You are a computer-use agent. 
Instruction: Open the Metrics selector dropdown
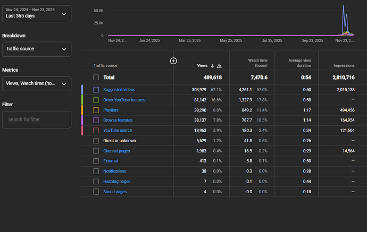tap(36, 84)
